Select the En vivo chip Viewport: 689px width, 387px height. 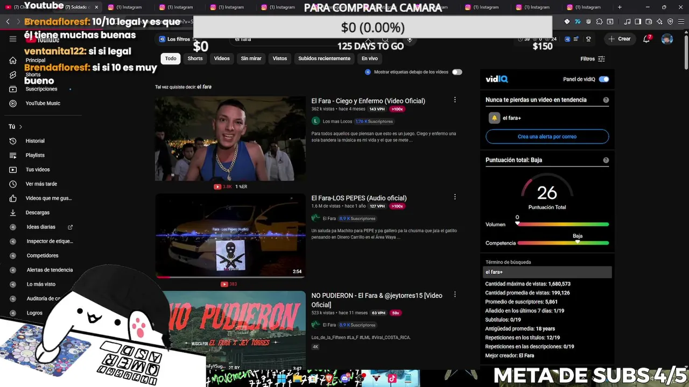coord(369,59)
